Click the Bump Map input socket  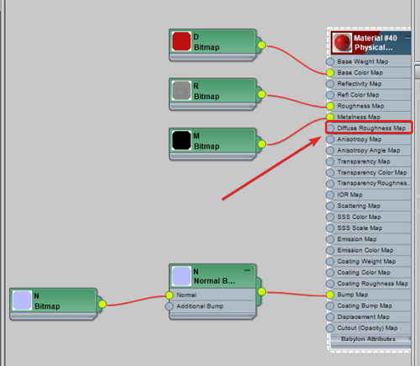[x=330, y=295]
